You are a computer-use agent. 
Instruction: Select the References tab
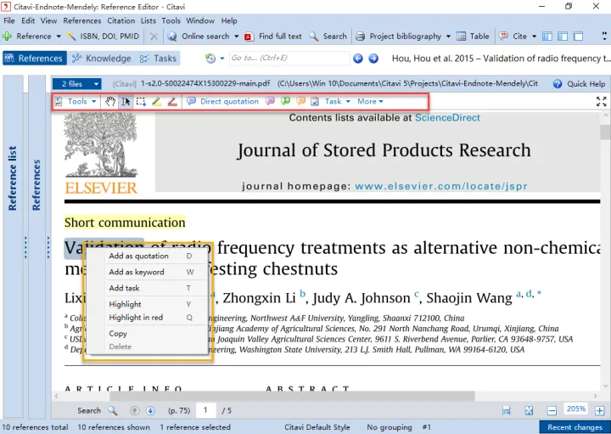34,59
